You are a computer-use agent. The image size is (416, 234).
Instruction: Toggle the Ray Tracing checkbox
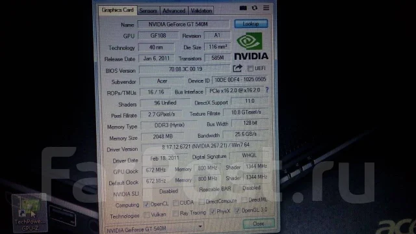pyautogui.click(x=175, y=213)
